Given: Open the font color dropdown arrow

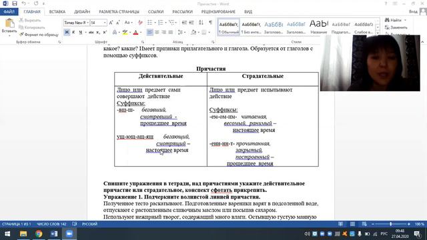Looking at the screenshot, I should 141,33.
